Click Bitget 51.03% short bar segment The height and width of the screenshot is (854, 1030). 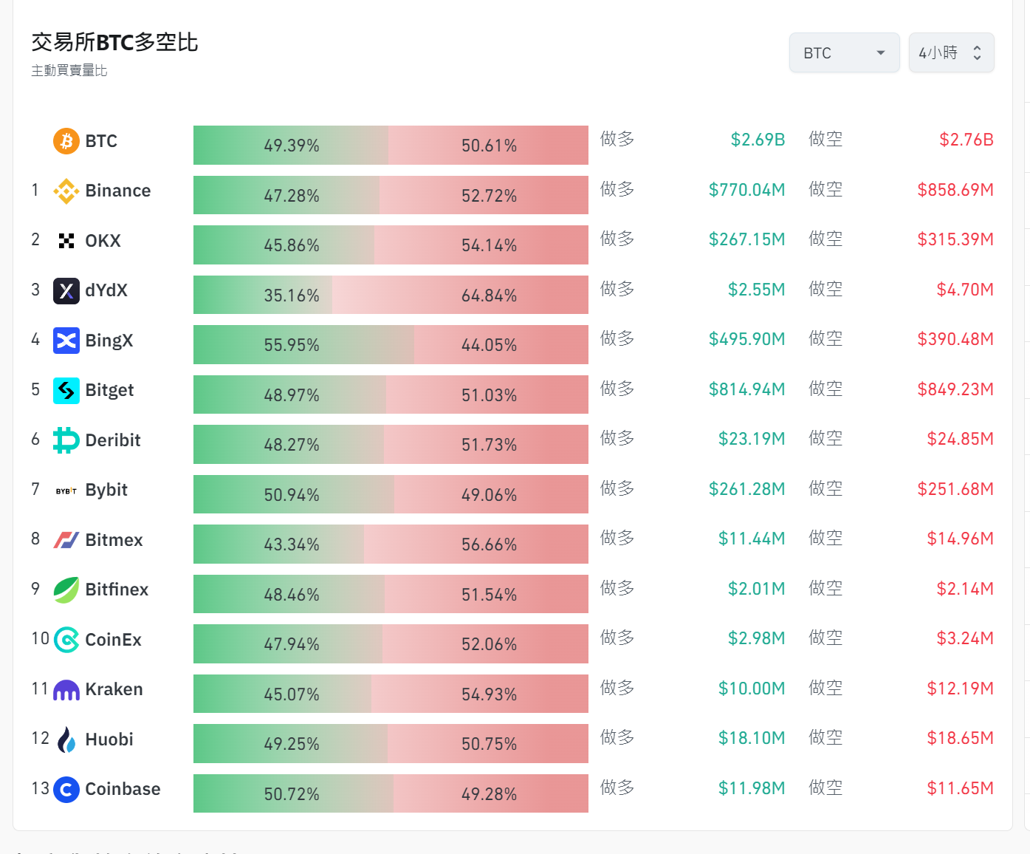[x=487, y=394]
